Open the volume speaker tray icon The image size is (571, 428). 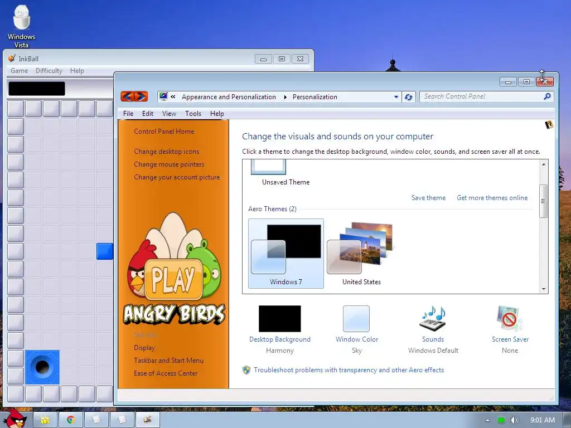pyautogui.click(x=514, y=420)
